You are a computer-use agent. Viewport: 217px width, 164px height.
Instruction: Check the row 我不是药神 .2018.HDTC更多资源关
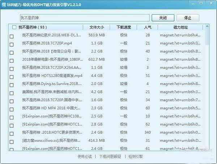click(12, 134)
